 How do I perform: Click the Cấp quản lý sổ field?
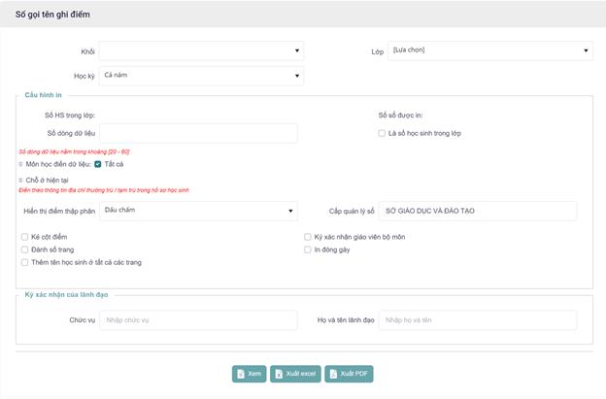point(478,211)
